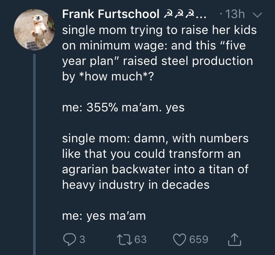Click the reply speech bubble icon
275x255 pixels.
[x=69, y=239]
